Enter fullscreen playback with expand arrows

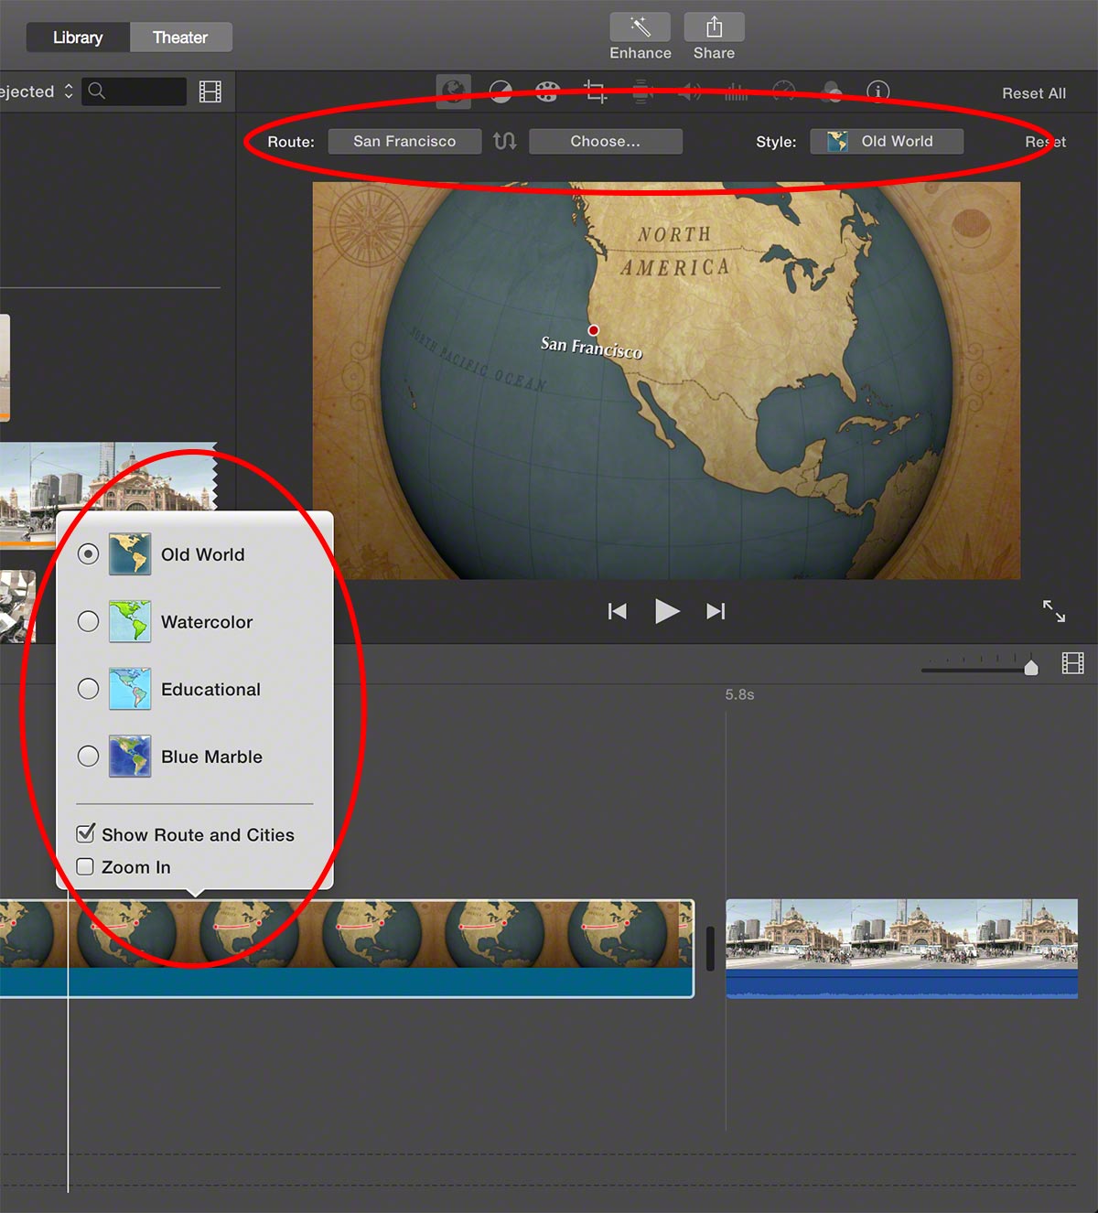1054,611
